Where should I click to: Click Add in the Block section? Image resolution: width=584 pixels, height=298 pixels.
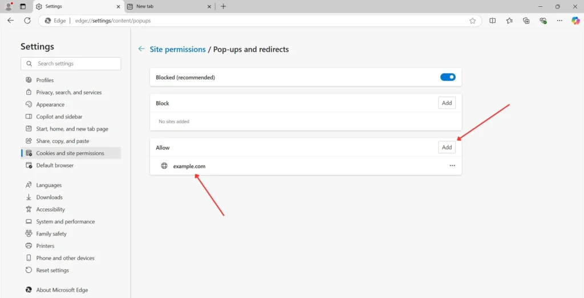click(447, 103)
